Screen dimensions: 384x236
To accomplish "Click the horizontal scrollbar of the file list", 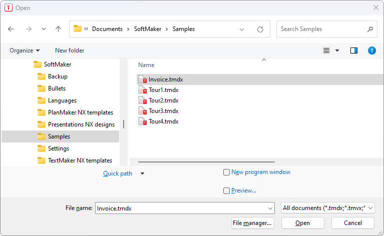I will point(206,162).
